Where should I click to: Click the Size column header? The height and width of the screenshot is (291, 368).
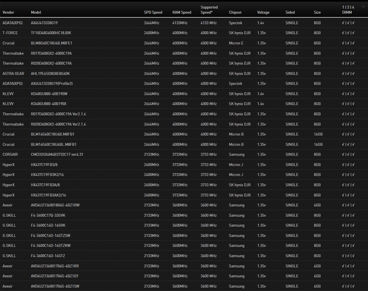click(x=317, y=12)
